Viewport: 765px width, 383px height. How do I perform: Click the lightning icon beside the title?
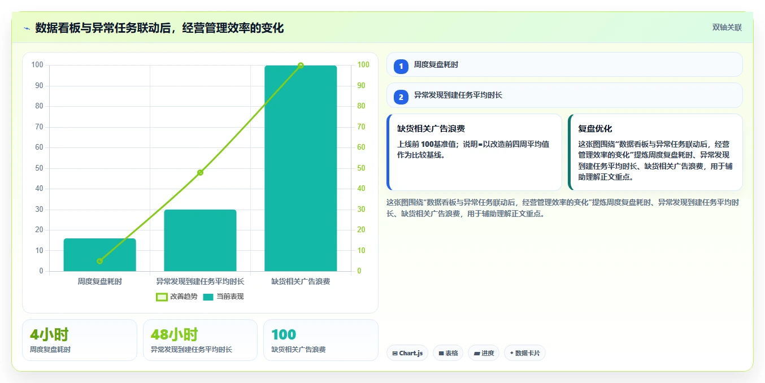coord(27,28)
